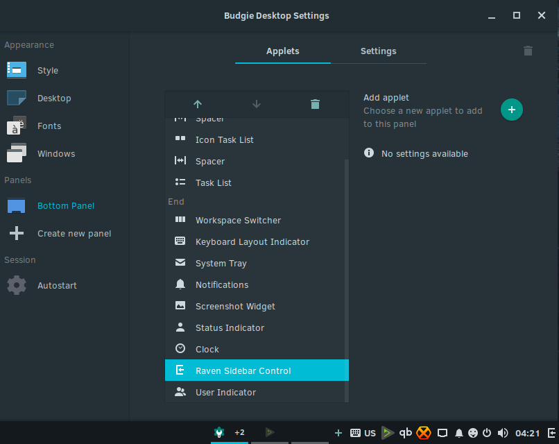559x444 pixels.
Task: Delete selected applet with list trash icon
Action: 315,104
